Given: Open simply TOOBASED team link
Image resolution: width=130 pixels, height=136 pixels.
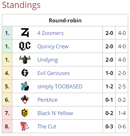Looking at the screenshot, I should (x=60, y=87).
